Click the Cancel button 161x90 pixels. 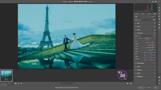149,87
